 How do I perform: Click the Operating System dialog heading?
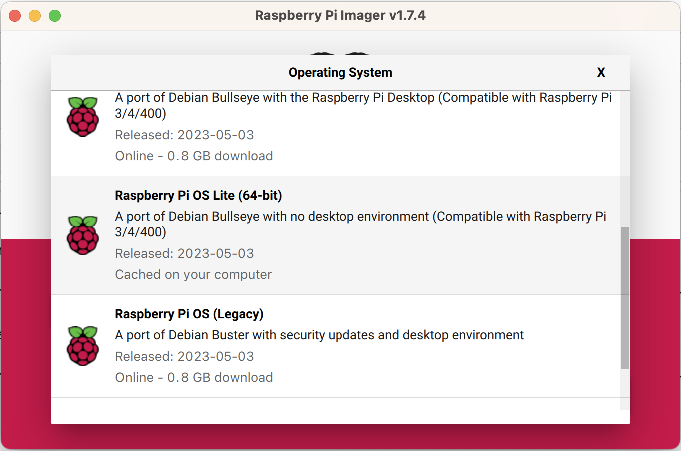pyautogui.click(x=340, y=73)
